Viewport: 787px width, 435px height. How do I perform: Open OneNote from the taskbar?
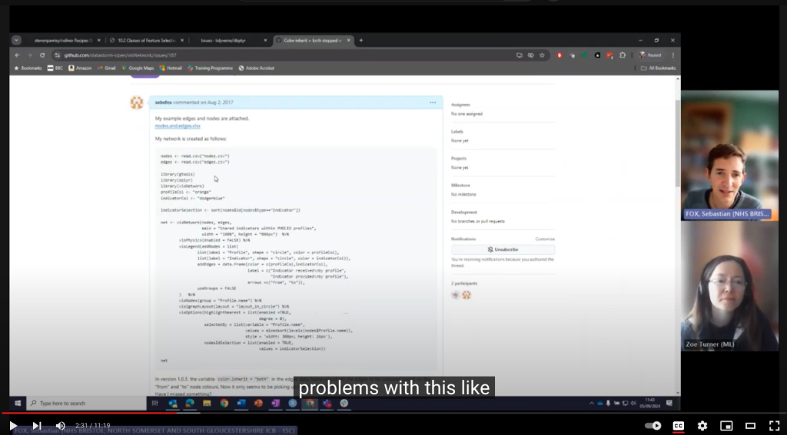click(x=276, y=403)
